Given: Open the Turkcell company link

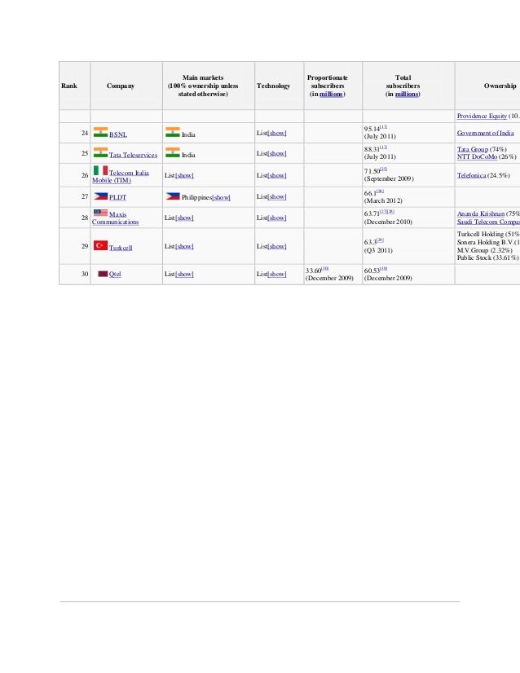Looking at the screenshot, I should [121, 248].
